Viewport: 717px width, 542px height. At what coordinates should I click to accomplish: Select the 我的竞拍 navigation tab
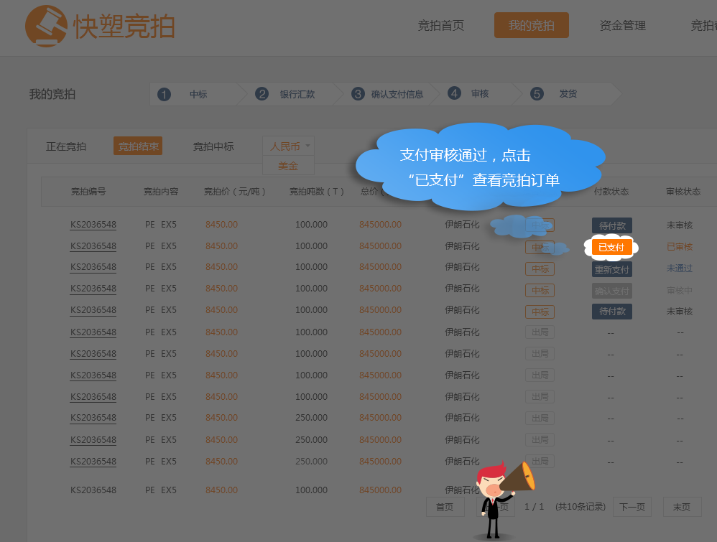(532, 25)
